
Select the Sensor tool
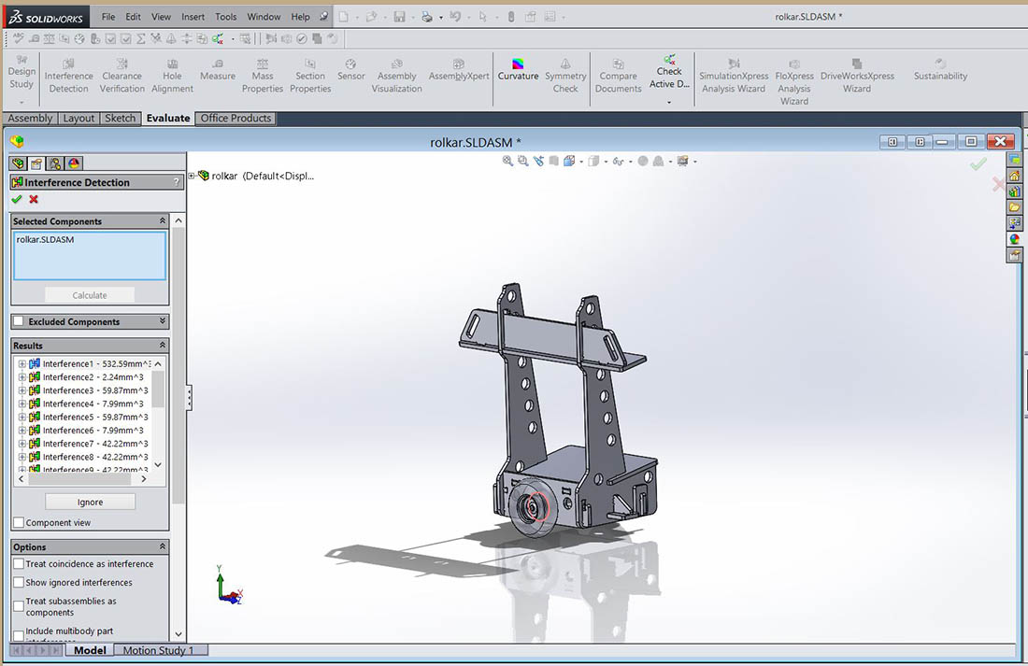click(350, 69)
